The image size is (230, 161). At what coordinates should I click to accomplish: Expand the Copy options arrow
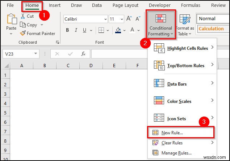[x=42, y=25]
